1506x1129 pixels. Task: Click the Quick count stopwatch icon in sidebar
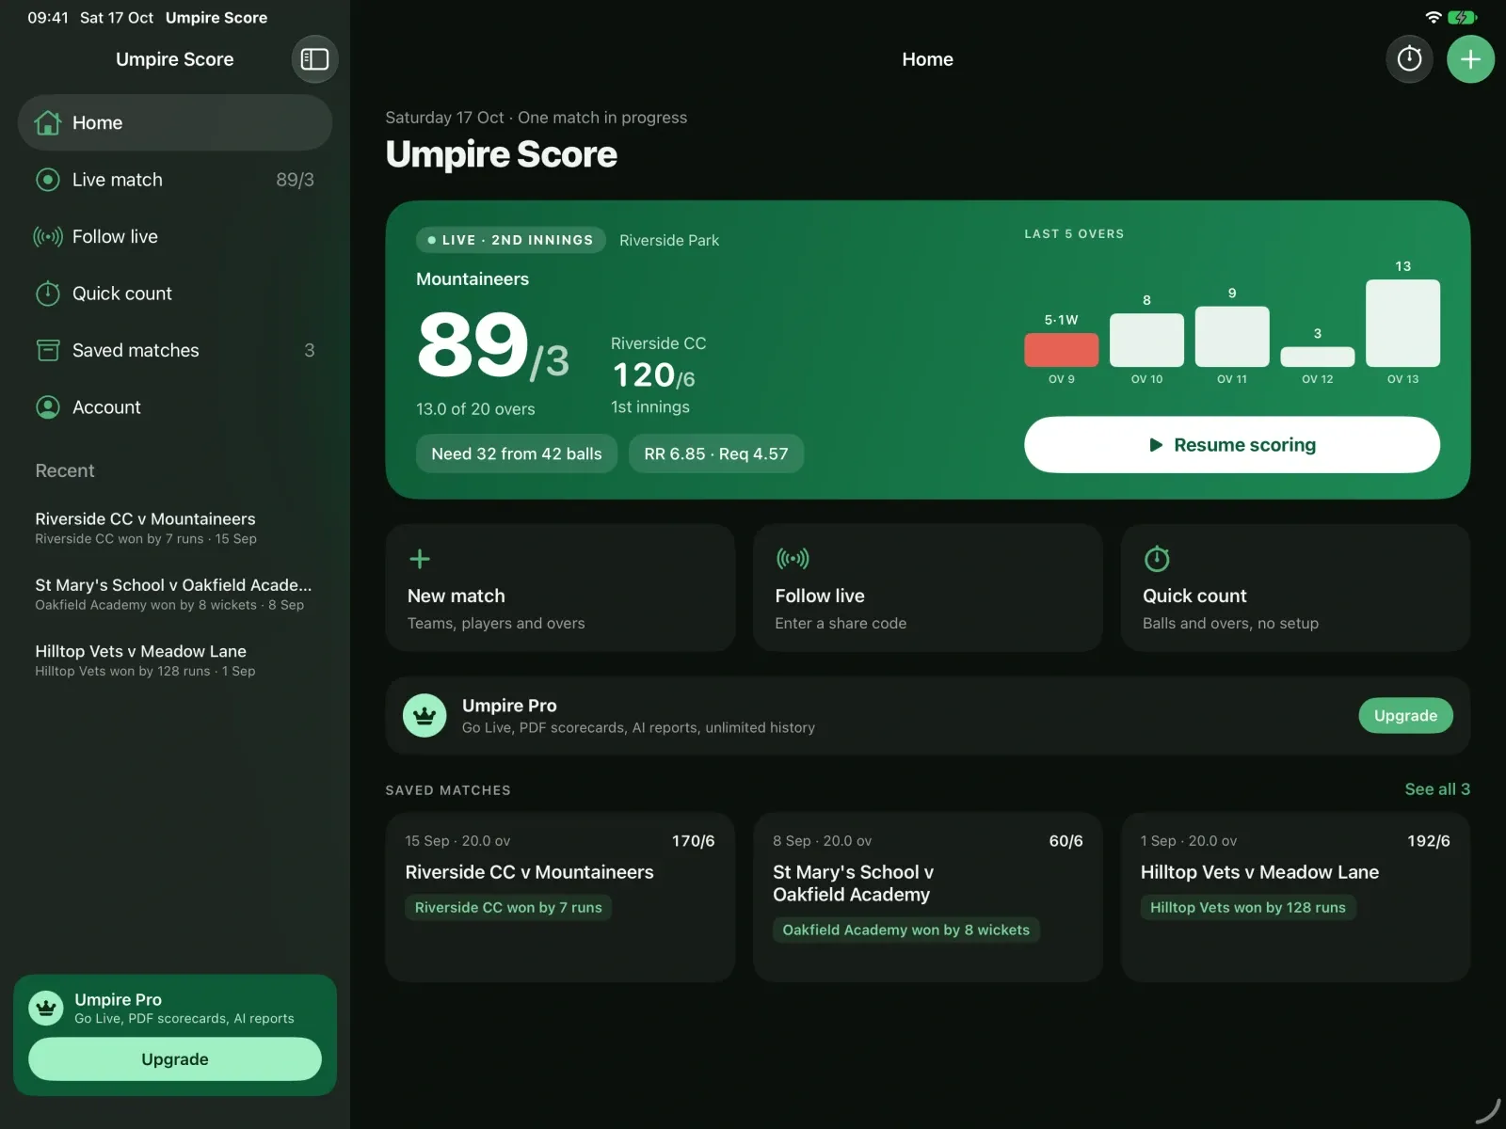(48, 294)
